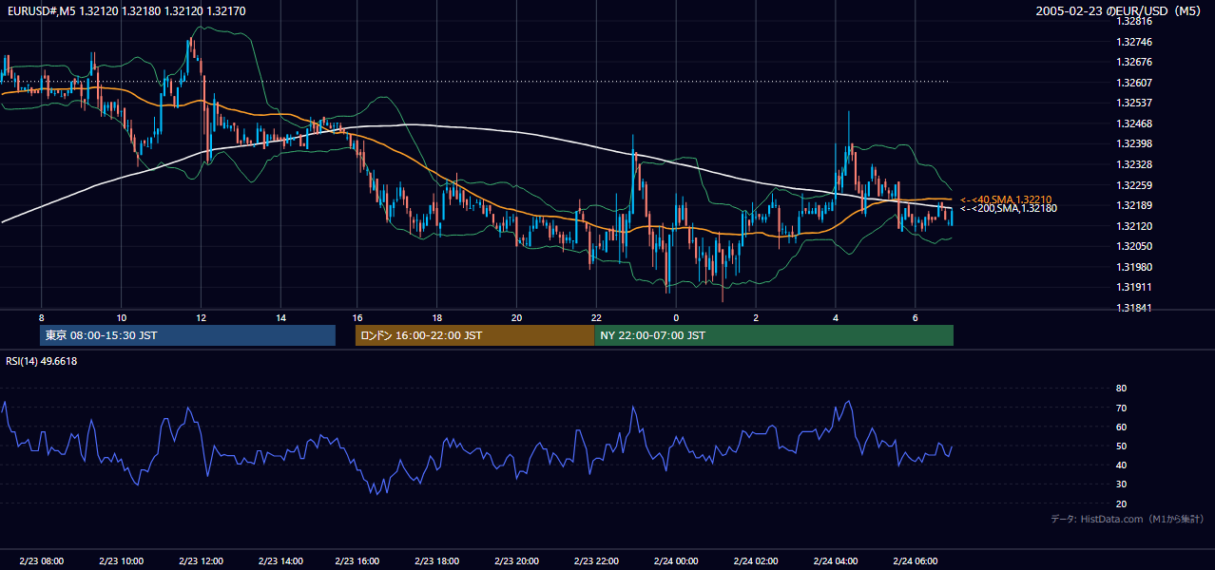Click price axis label 1.32816
Image resolution: width=1215 pixels, height=570 pixels.
(1134, 21)
